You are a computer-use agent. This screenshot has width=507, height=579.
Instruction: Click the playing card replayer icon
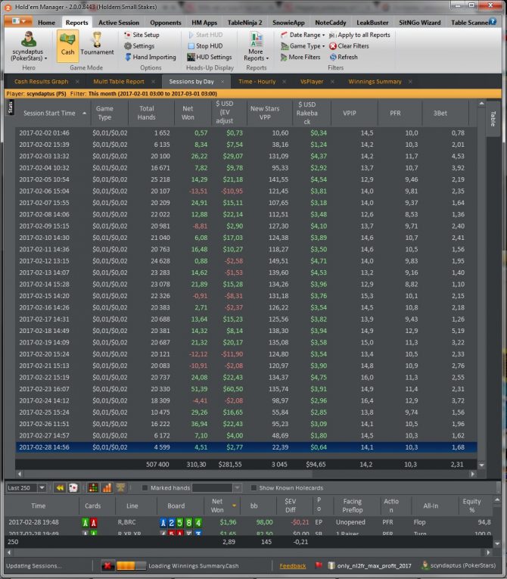73,487
